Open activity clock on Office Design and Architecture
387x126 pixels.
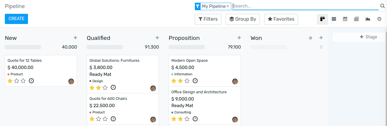[195, 119]
